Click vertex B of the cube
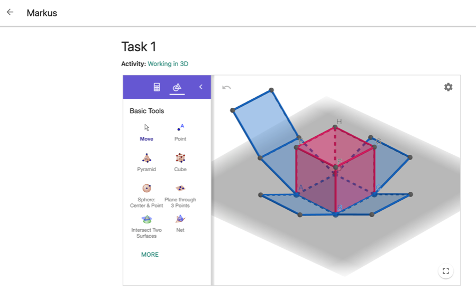476x299 pixels. point(335,214)
